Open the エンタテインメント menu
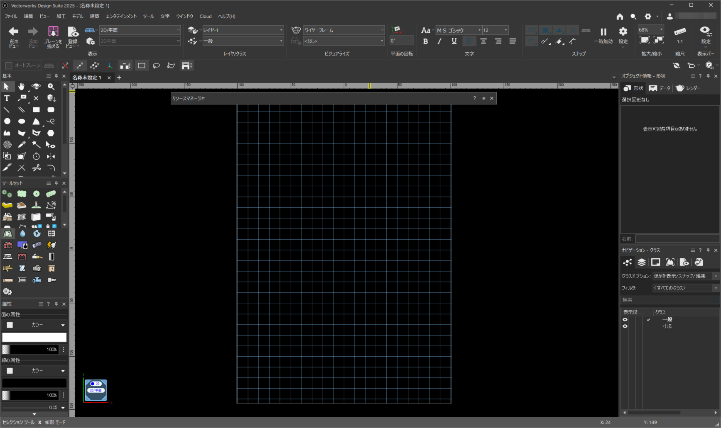This screenshot has height=428, width=721. 121,16
